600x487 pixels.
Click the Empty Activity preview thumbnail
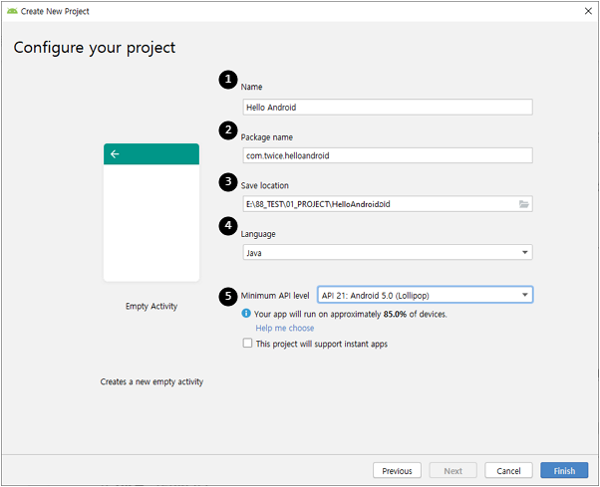point(151,212)
